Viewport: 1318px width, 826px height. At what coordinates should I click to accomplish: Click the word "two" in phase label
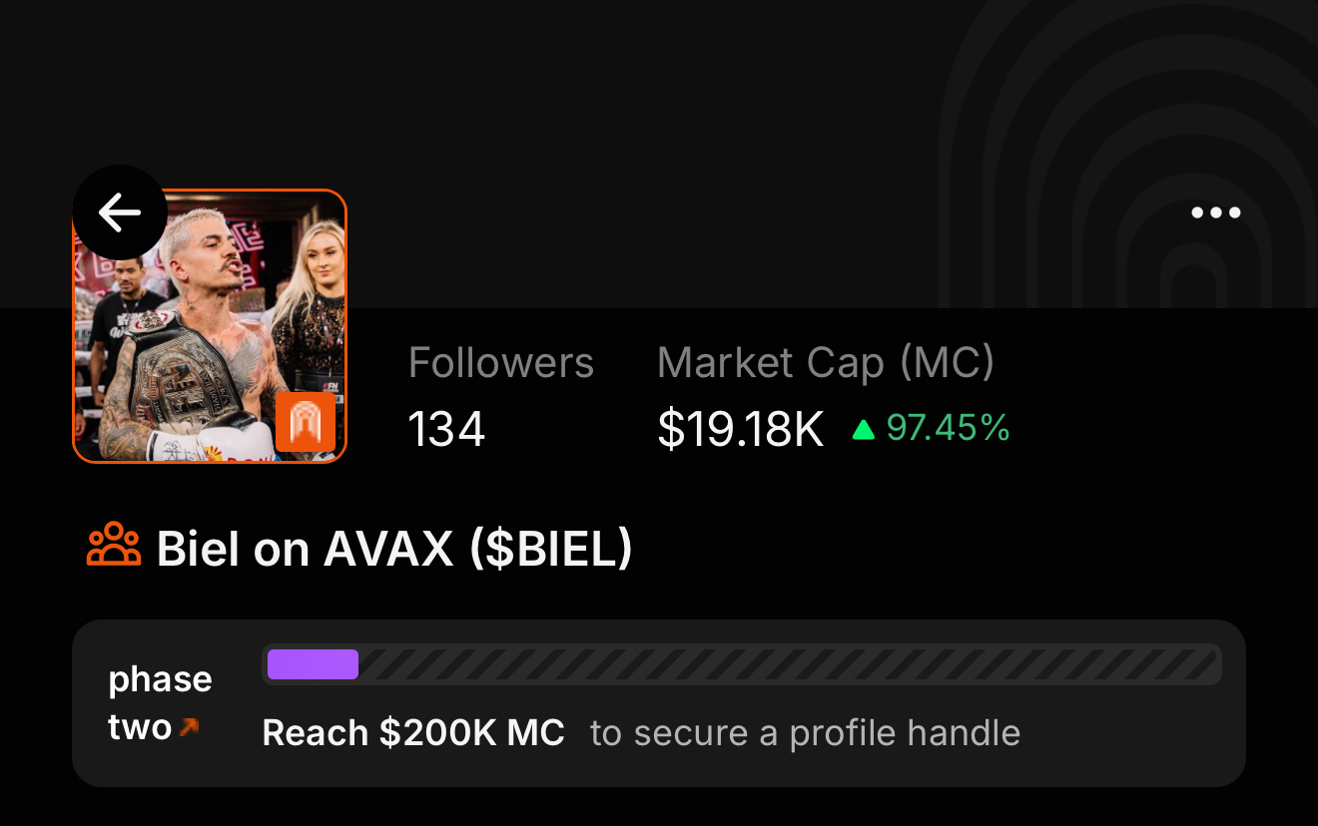140,727
